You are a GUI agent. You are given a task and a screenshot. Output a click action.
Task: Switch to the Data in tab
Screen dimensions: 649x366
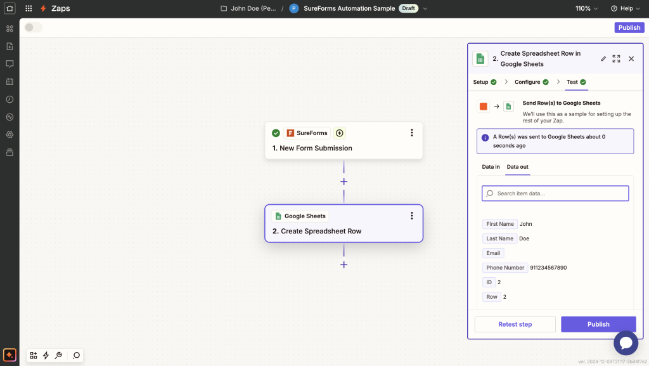coord(491,167)
